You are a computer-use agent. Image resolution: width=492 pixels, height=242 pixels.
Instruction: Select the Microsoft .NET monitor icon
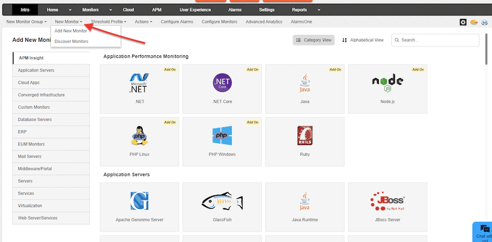140,83
